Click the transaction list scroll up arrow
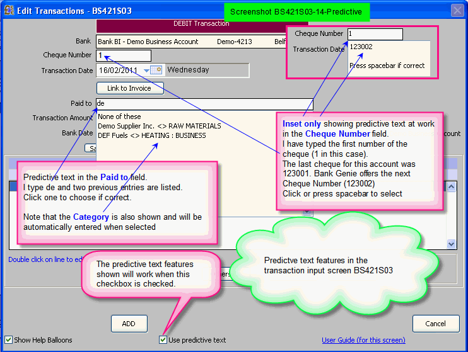468x352 pixels. click(x=452, y=187)
